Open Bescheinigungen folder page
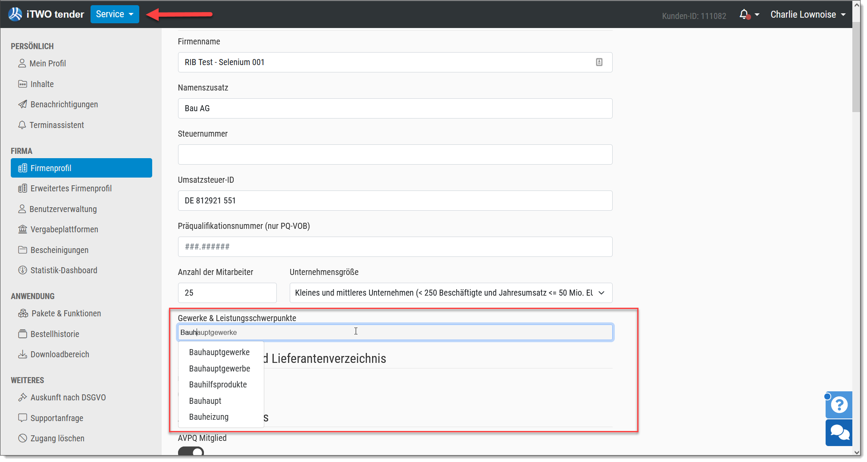The height and width of the screenshot is (462, 867). [x=53, y=250]
